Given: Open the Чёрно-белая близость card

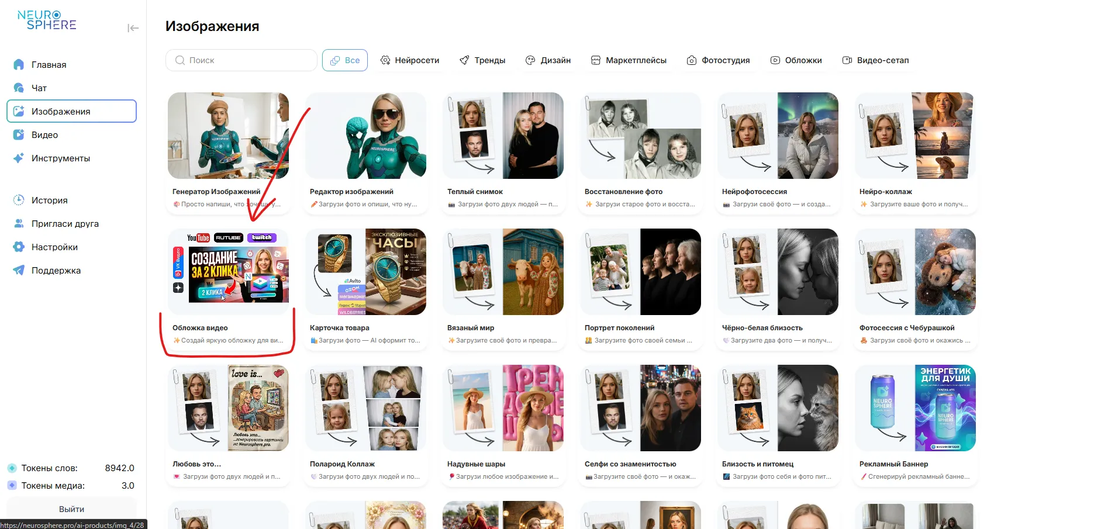Looking at the screenshot, I should [778, 288].
